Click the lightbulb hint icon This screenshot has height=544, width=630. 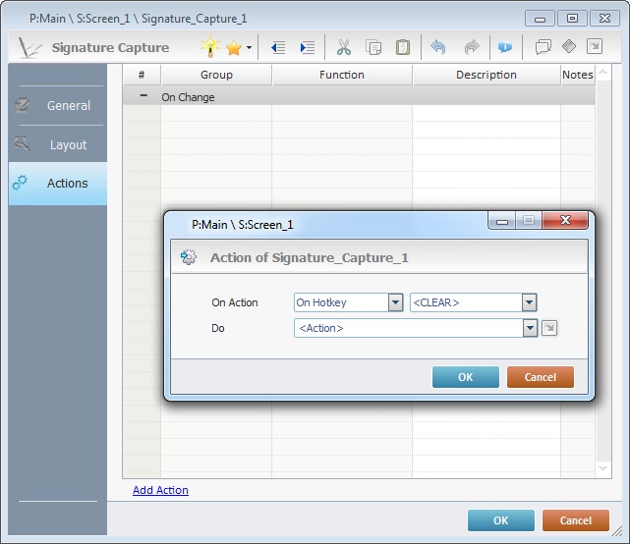tap(210, 47)
